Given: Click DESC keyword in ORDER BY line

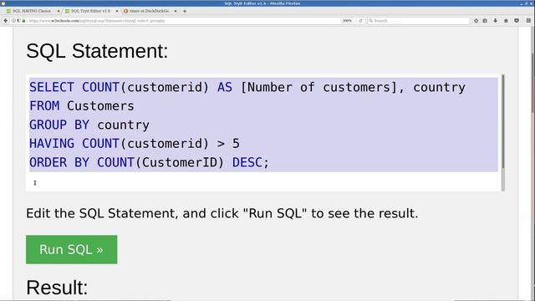Looking at the screenshot, I should point(247,162).
